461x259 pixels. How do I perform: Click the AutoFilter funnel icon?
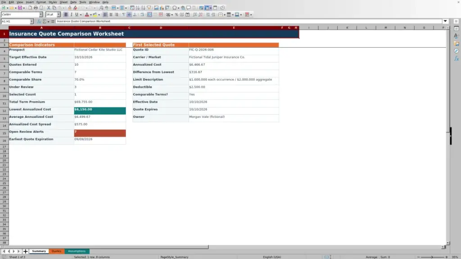[149, 8]
